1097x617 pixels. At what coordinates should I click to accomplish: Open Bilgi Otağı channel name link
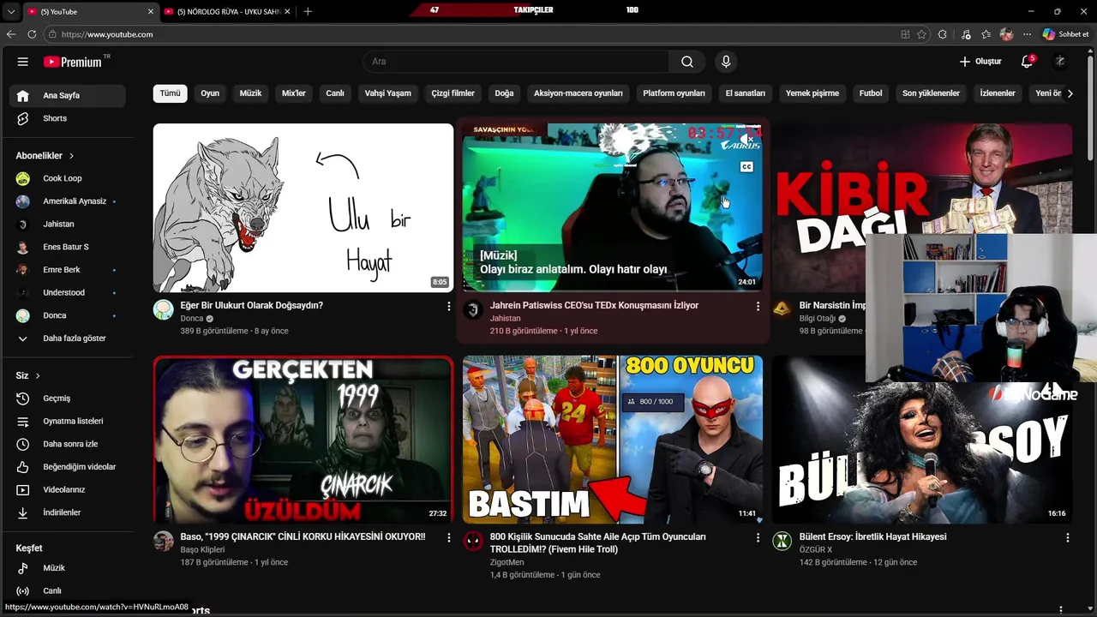[x=817, y=319]
